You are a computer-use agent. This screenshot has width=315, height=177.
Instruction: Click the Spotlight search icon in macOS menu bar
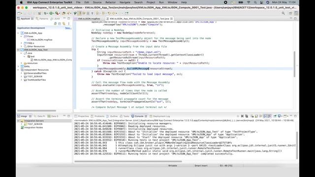coord(255,2)
